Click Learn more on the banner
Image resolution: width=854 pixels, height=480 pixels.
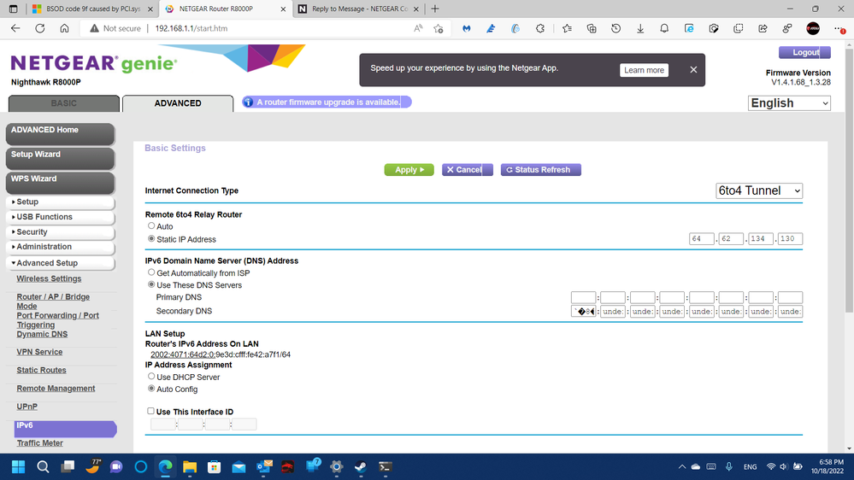click(644, 70)
